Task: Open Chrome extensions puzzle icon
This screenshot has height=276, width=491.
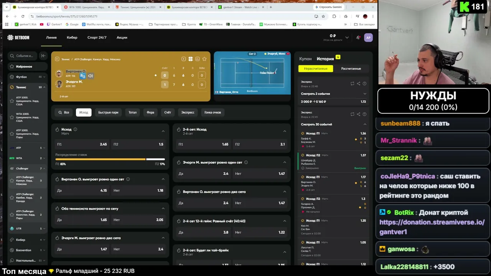Action: point(334,16)
